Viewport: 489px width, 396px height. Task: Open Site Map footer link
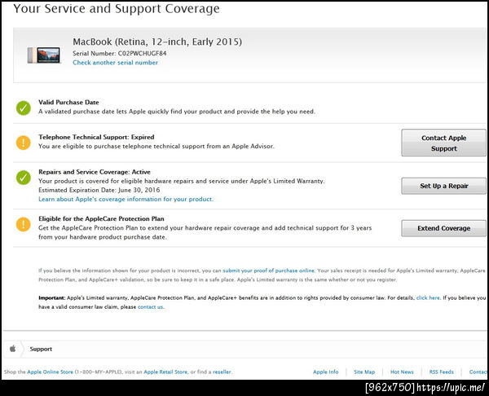point(364,372)
